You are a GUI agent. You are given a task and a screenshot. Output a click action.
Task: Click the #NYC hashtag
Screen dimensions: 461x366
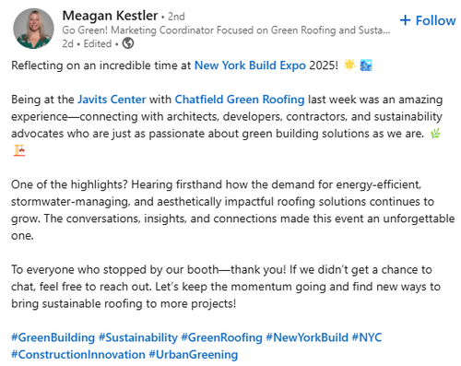[x=367, y=337]
